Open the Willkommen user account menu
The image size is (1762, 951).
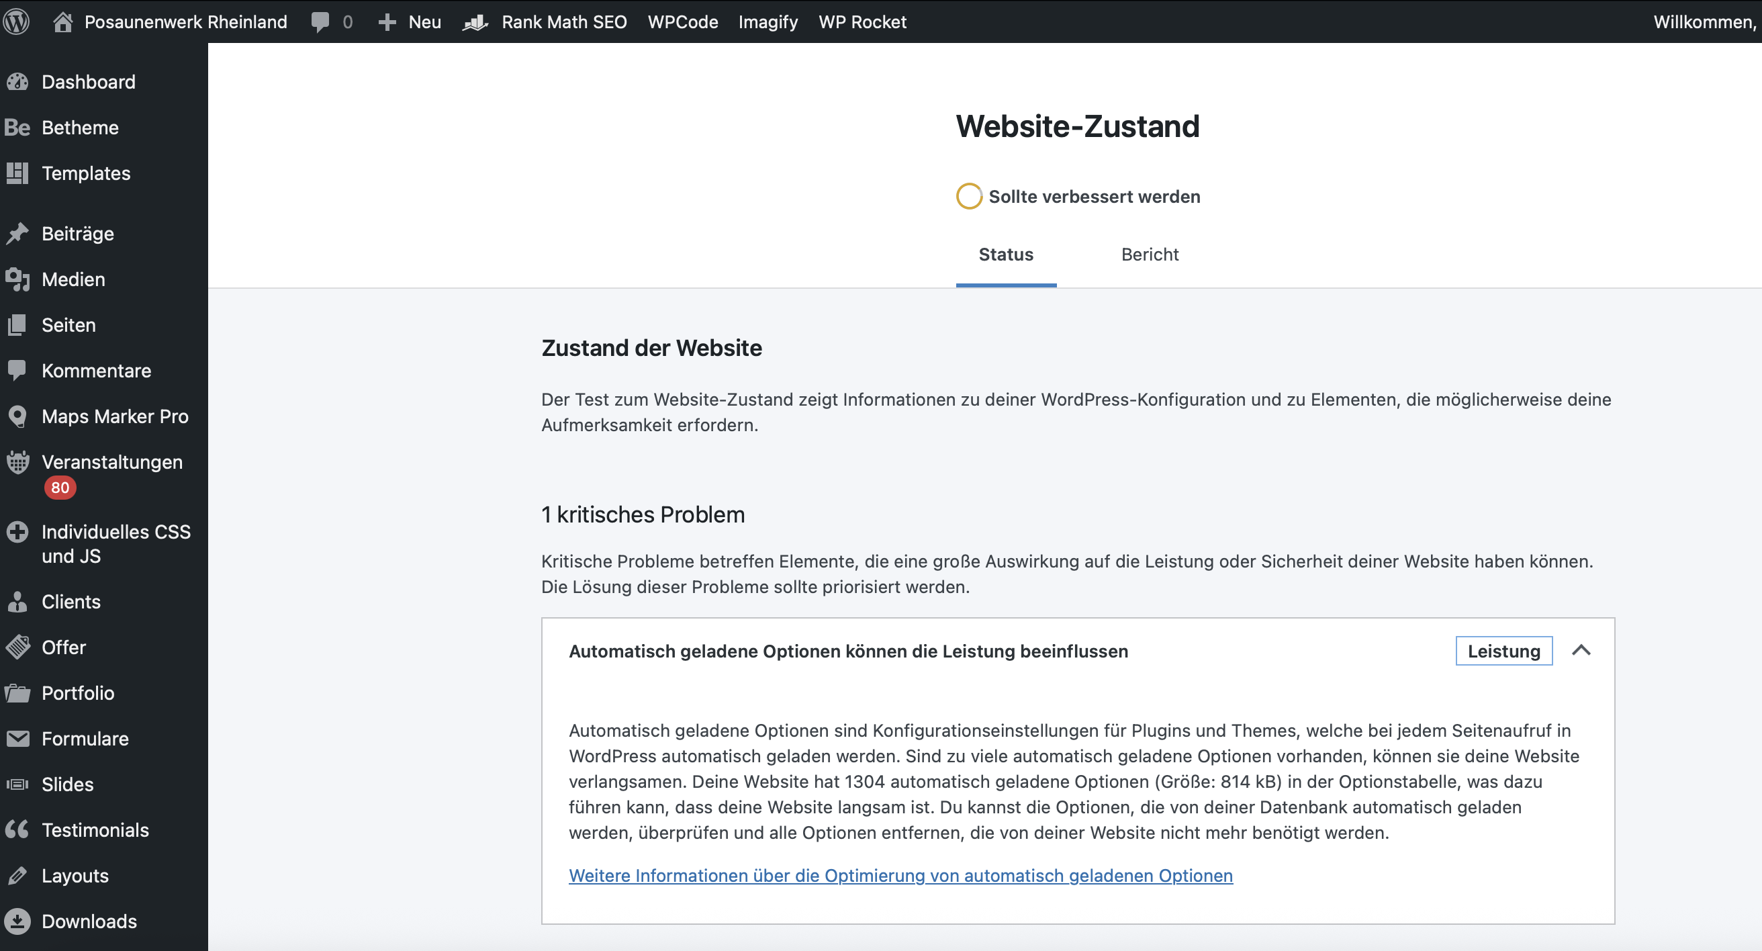[x=1704, y=22]
